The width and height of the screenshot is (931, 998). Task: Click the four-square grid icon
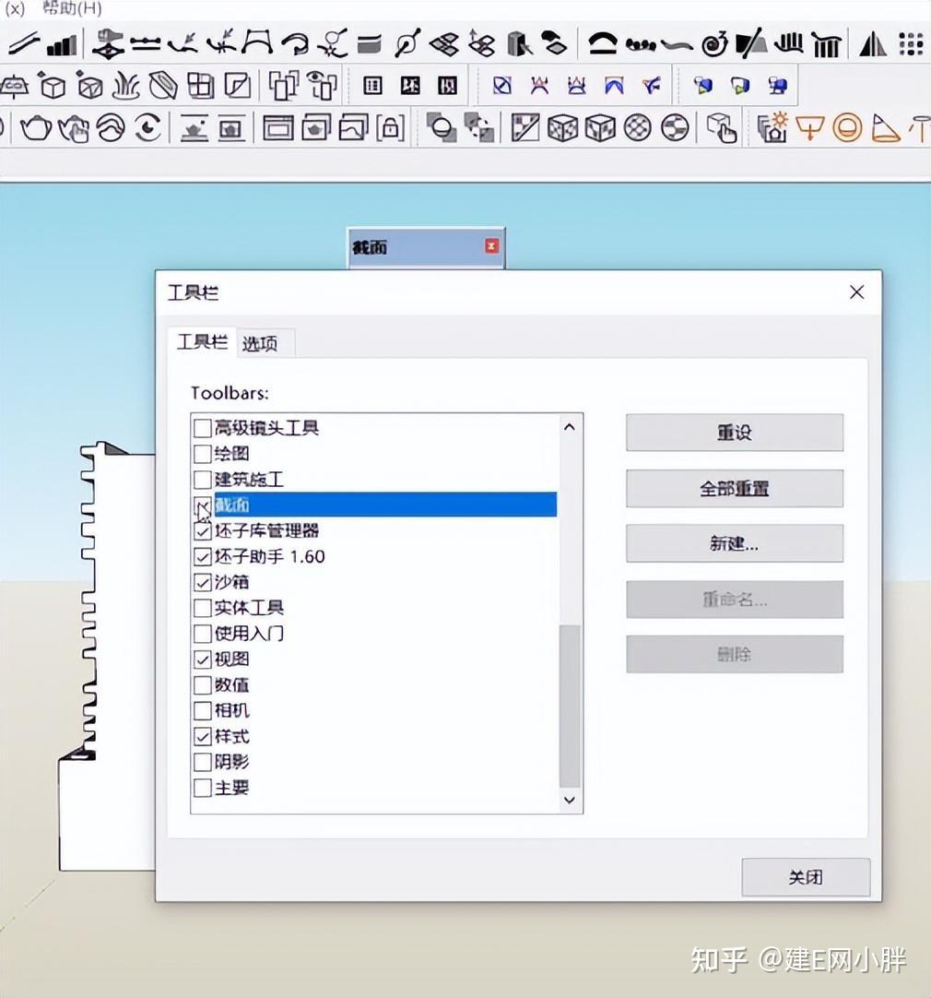200,85
